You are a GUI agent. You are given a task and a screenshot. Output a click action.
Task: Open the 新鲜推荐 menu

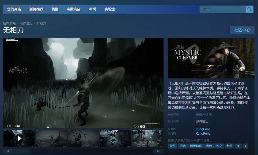(36, 9)
